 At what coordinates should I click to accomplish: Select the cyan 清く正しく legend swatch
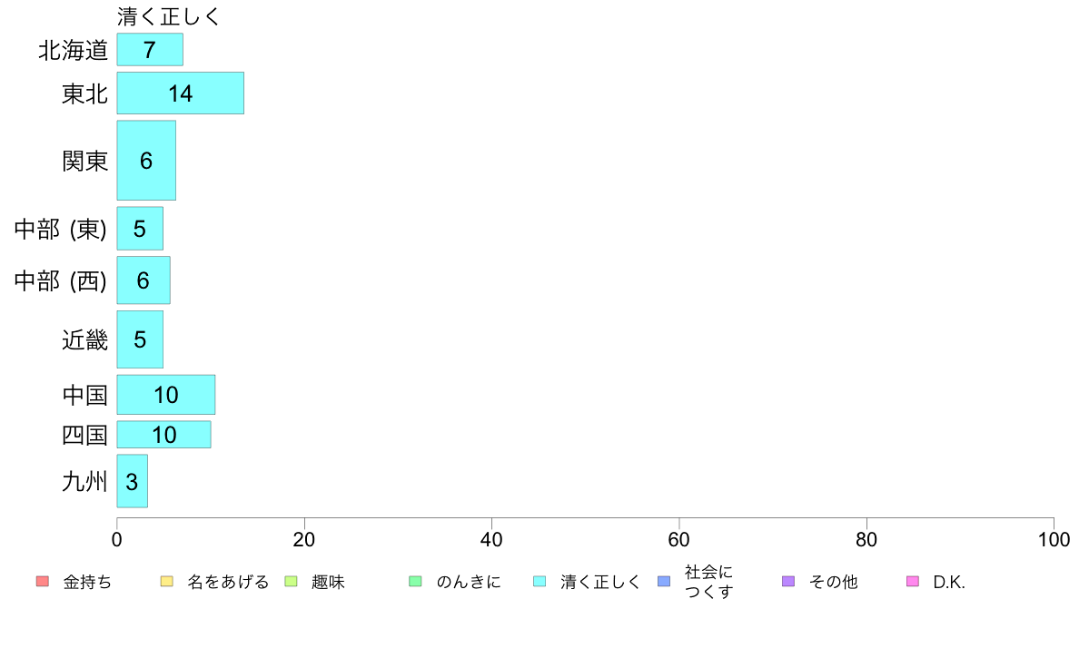pos(540,581)
